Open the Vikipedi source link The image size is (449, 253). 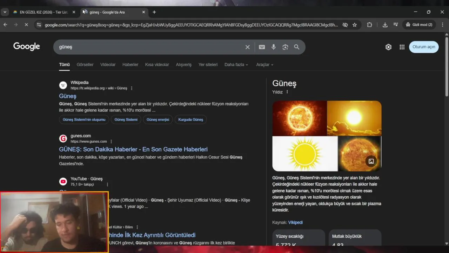click(295, 222)
